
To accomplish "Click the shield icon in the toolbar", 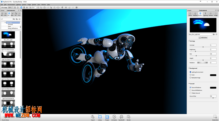I will click(x=62, y=8).
